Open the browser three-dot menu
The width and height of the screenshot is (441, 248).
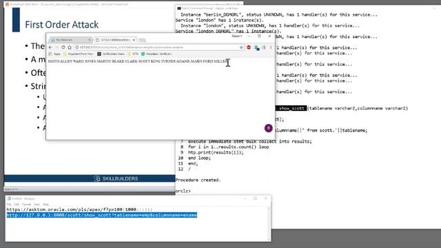click(x=271, y=48)
